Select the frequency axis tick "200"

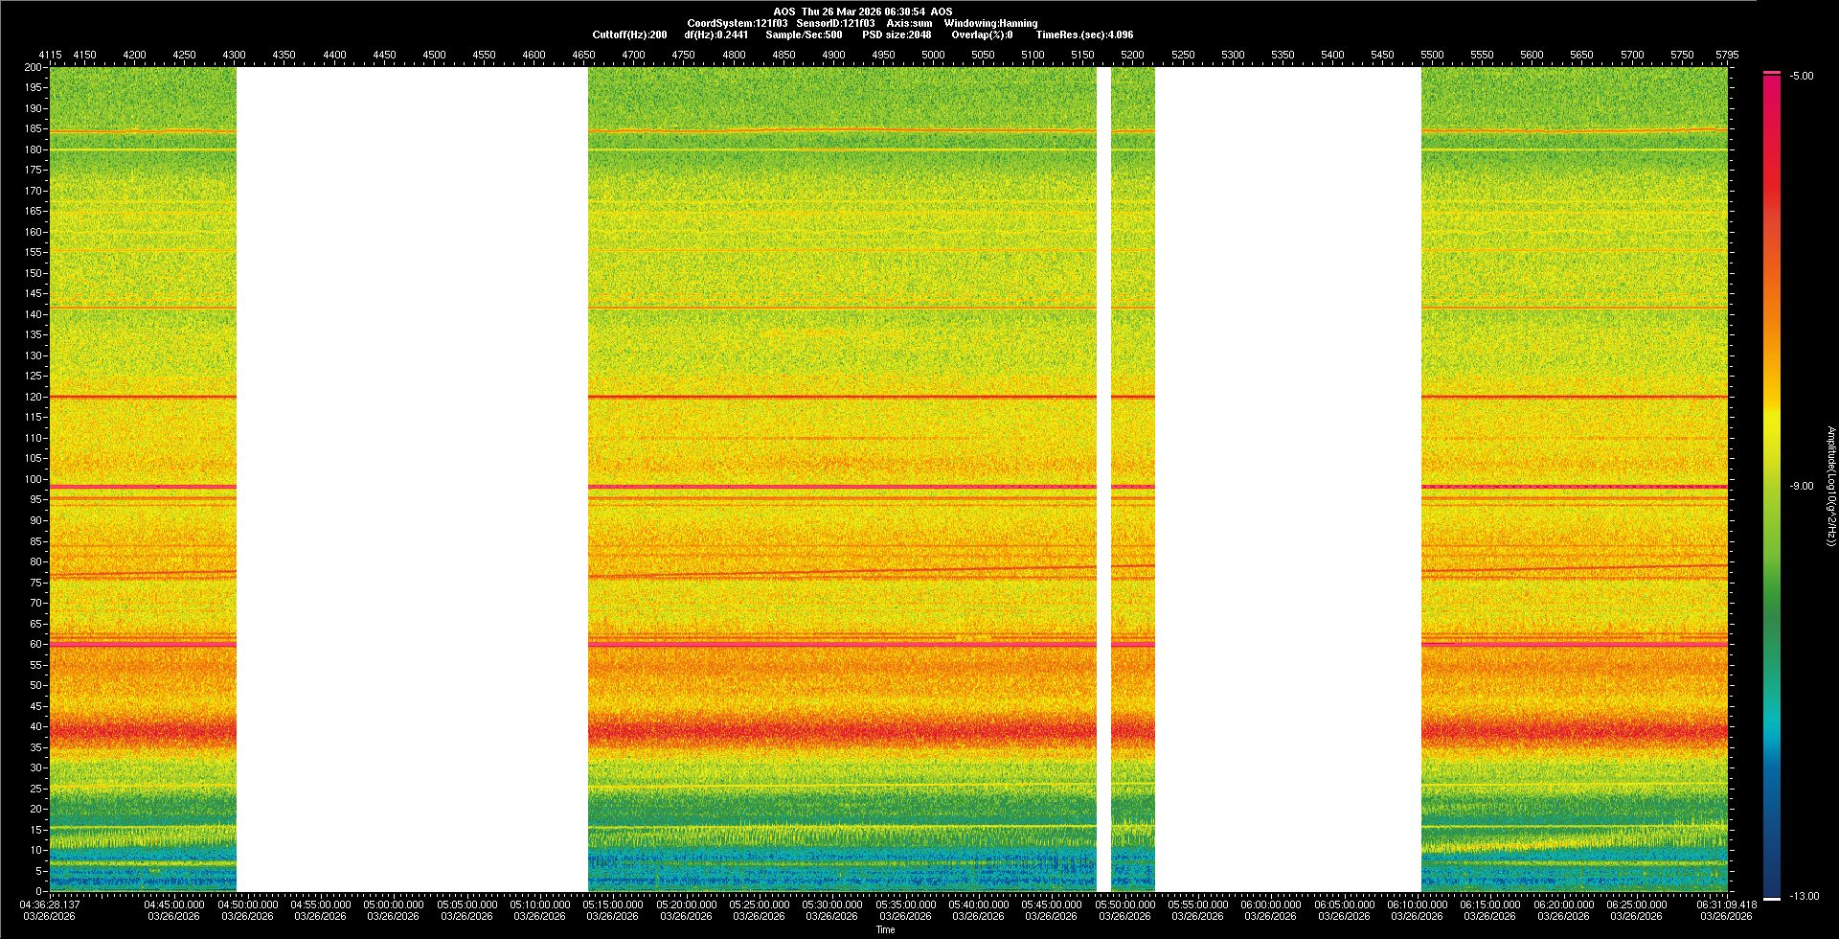pos(34,67)
